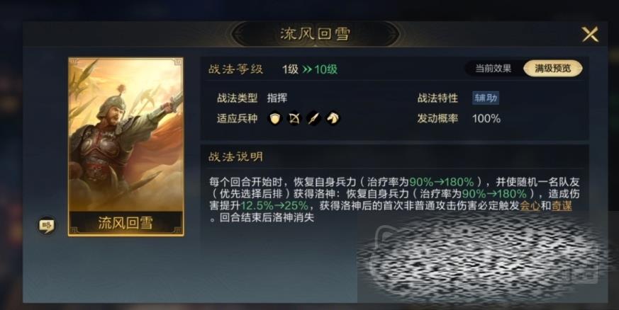Viewport: 619px width, 310px height.
Task: Click the 战法说明 section header
Action: click(235, 157)
